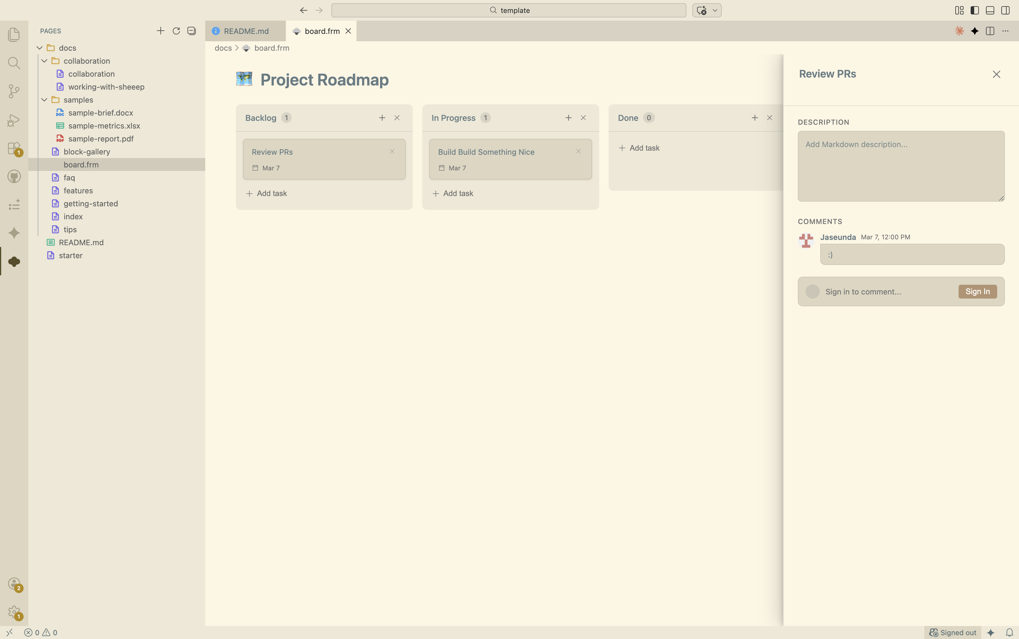Toggle the secondary sidebar visibility
Screen dimensions: 1019x639
click(1005, 10)
